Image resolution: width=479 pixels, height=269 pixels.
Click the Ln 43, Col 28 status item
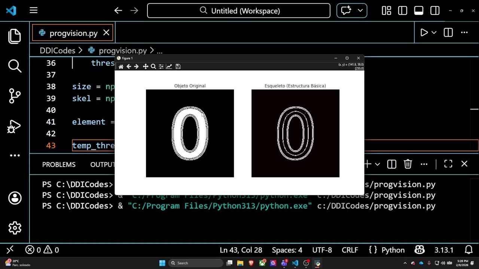point(241,250)
